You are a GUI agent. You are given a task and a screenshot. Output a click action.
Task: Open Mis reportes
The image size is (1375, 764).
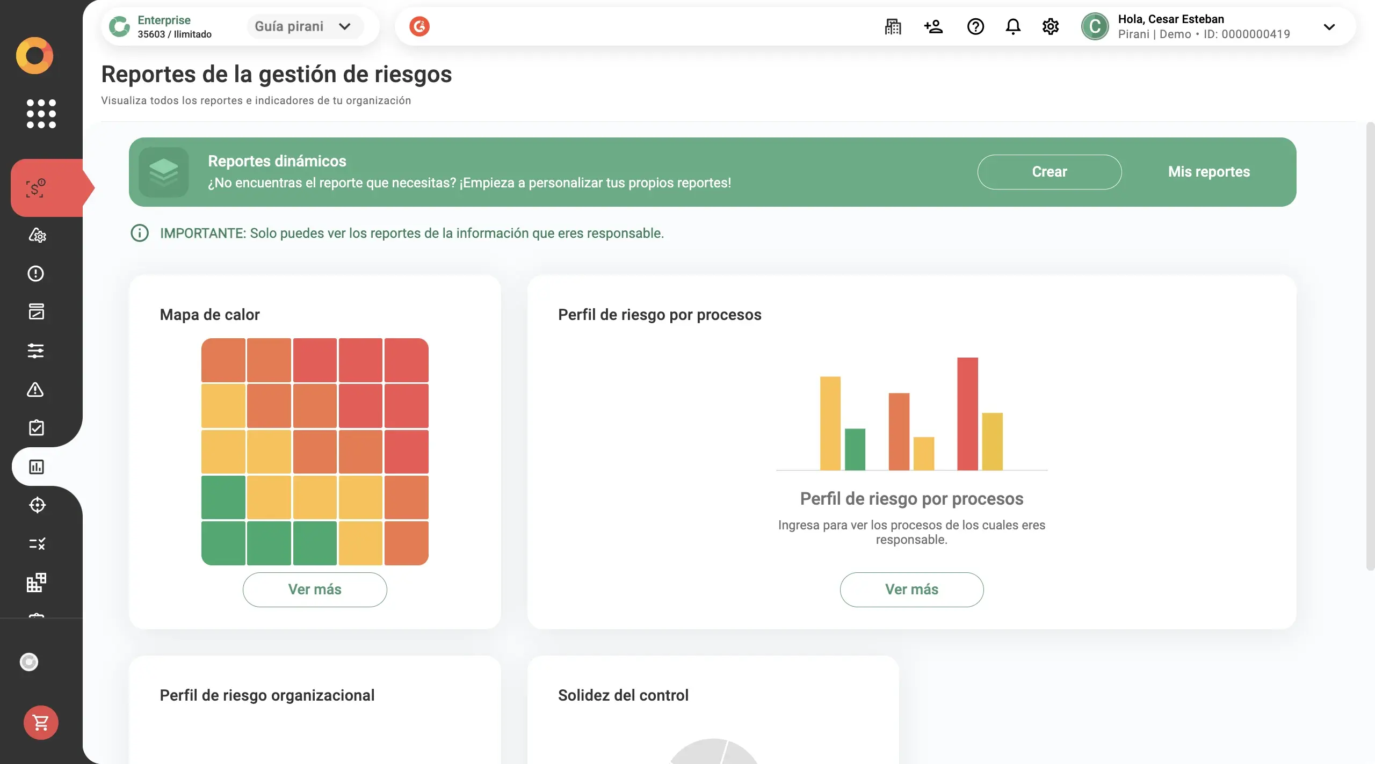[x=1208, y=172]
